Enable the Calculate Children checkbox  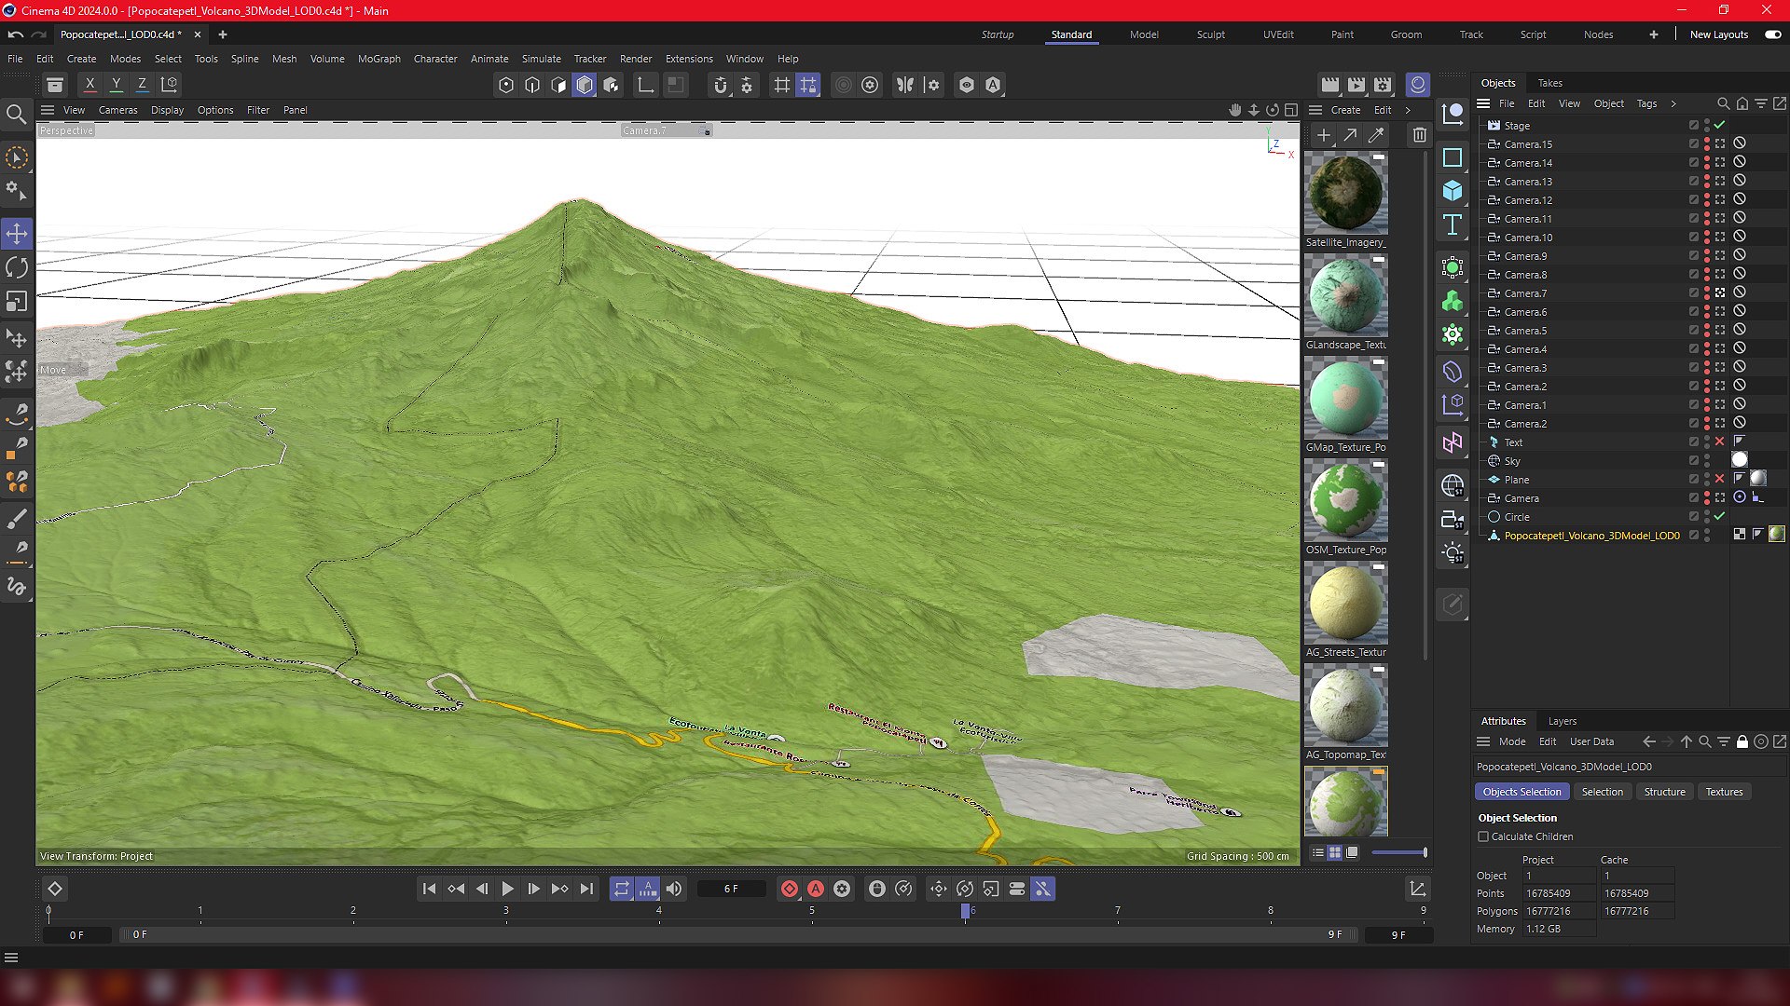coord(1483,836)
